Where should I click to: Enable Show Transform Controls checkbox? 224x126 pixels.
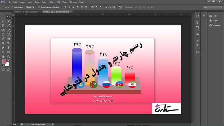39,7
